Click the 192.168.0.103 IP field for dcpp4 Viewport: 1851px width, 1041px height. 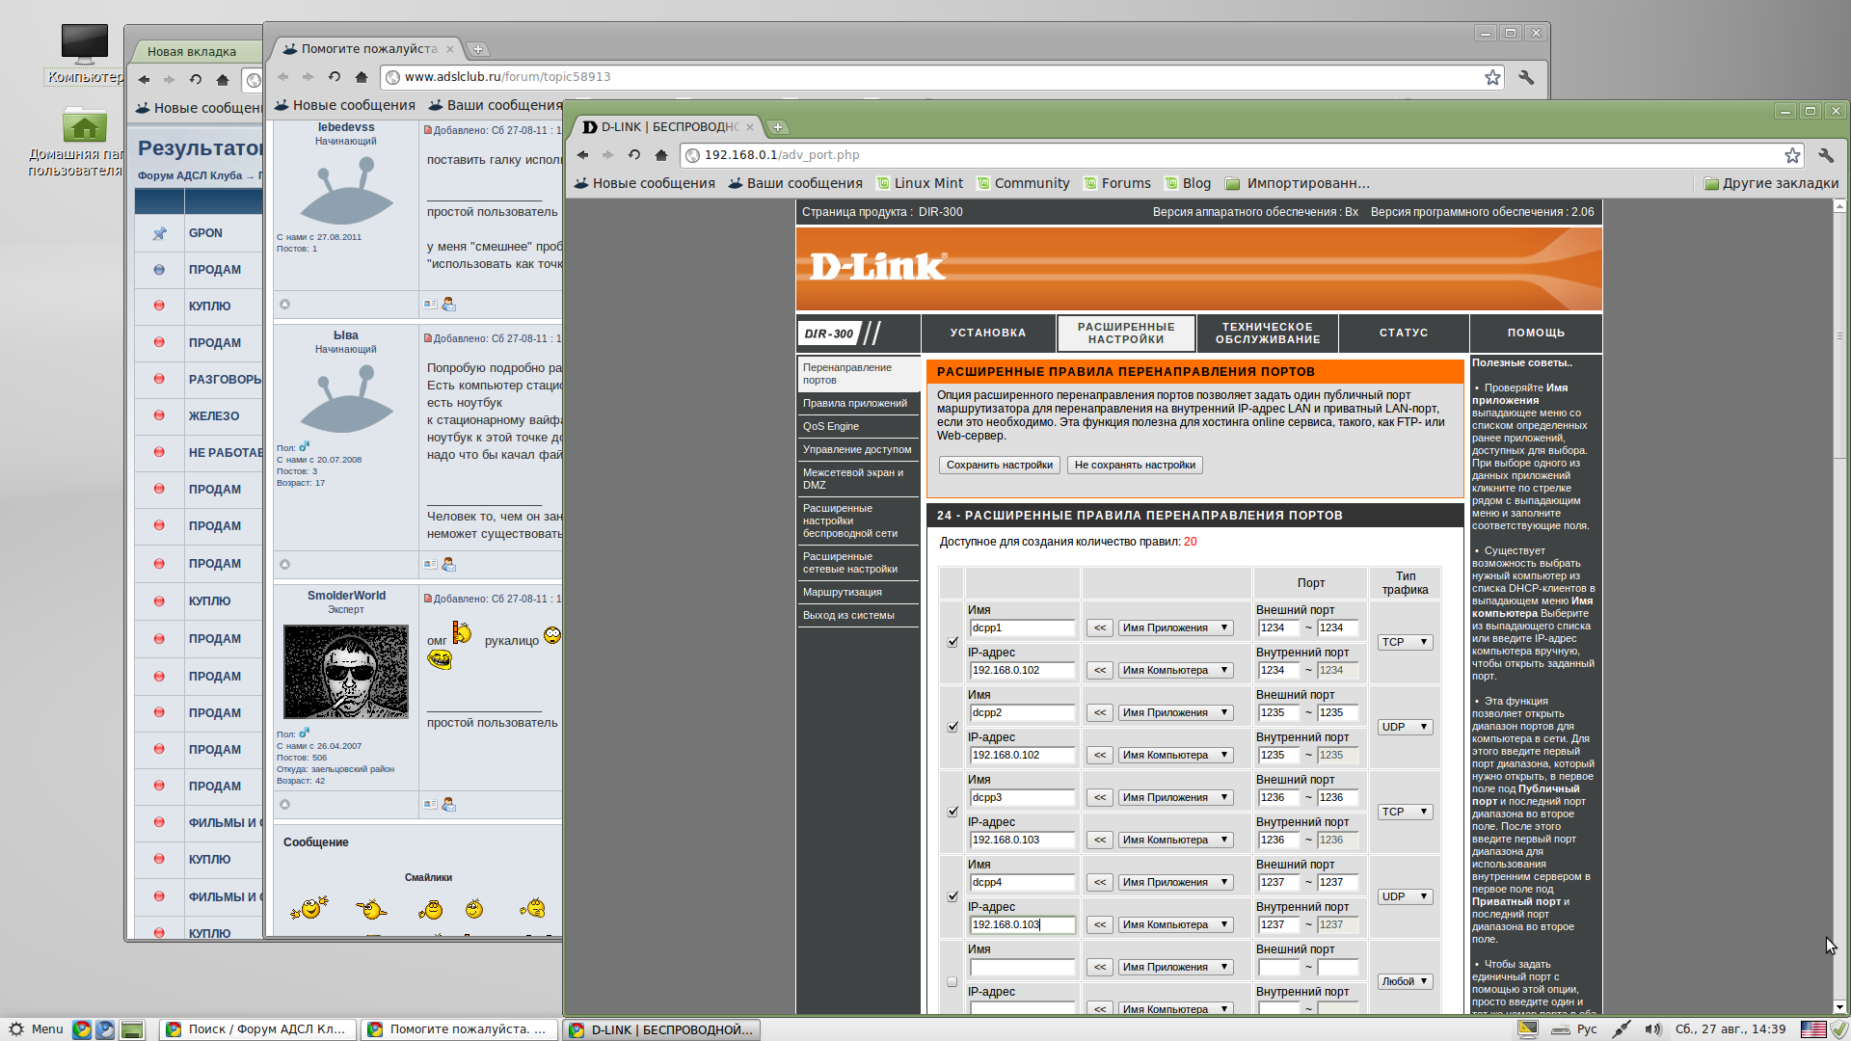1022,925
